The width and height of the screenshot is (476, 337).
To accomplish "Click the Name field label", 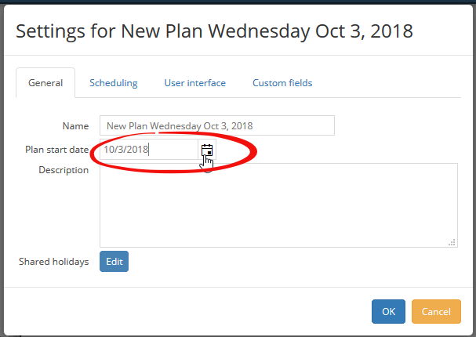I will tap(75, 126).
